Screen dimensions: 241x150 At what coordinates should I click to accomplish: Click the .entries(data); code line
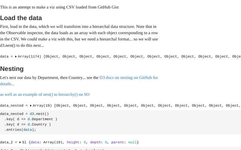(x=20, y=130)
